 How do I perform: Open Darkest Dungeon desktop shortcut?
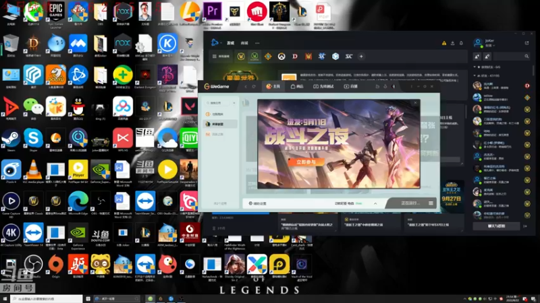145,77
